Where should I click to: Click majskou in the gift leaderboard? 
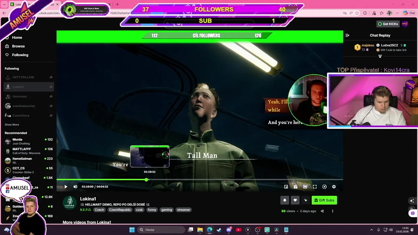pyautogui.click(x=368, y=45)
